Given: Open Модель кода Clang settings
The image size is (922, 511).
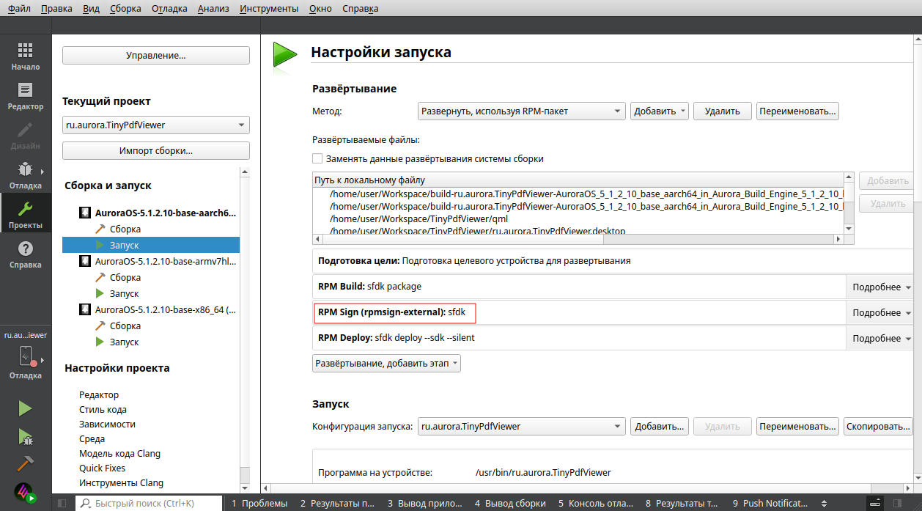Looking at the screenshot, I should [x=119, y=454].
